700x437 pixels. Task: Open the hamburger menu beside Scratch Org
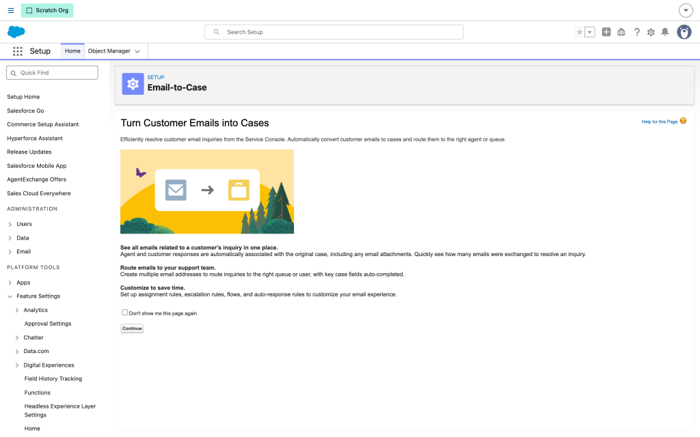pos(11,10)
